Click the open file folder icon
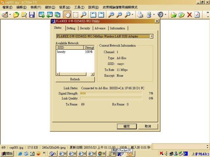The width and height of the screenshot is (210, 157). click(x=16, y=14)
